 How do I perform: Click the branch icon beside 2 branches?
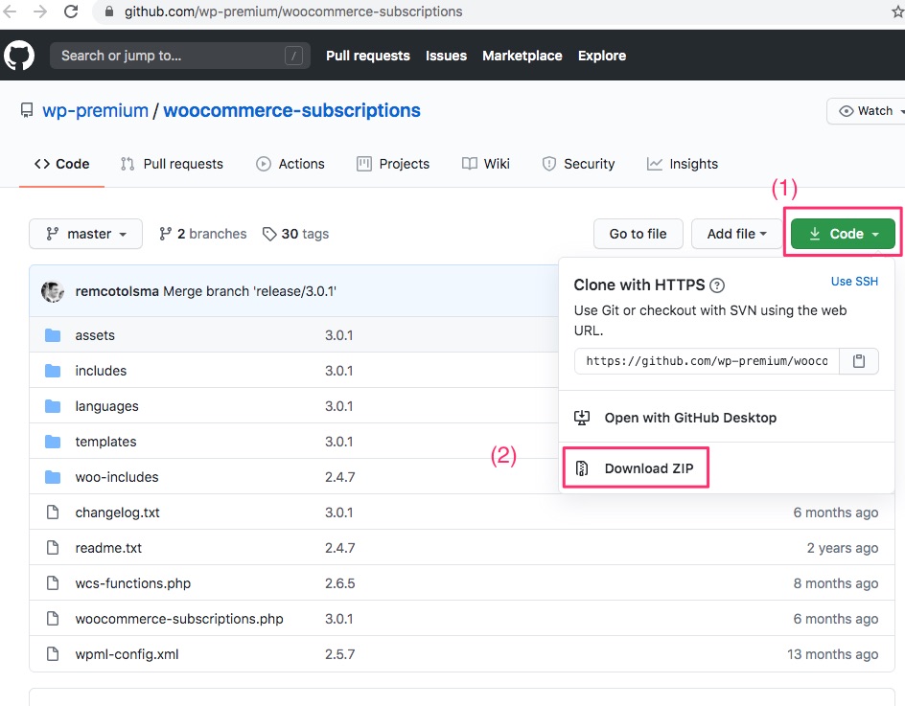pyautogui.click(x=165, y=234)
